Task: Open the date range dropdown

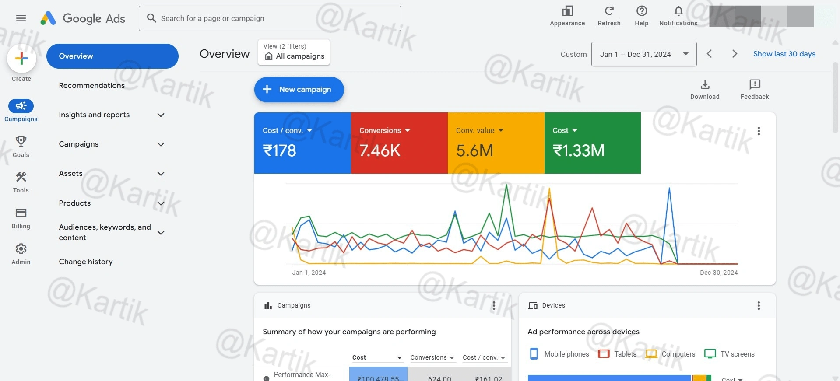Action: coord(644,54)
